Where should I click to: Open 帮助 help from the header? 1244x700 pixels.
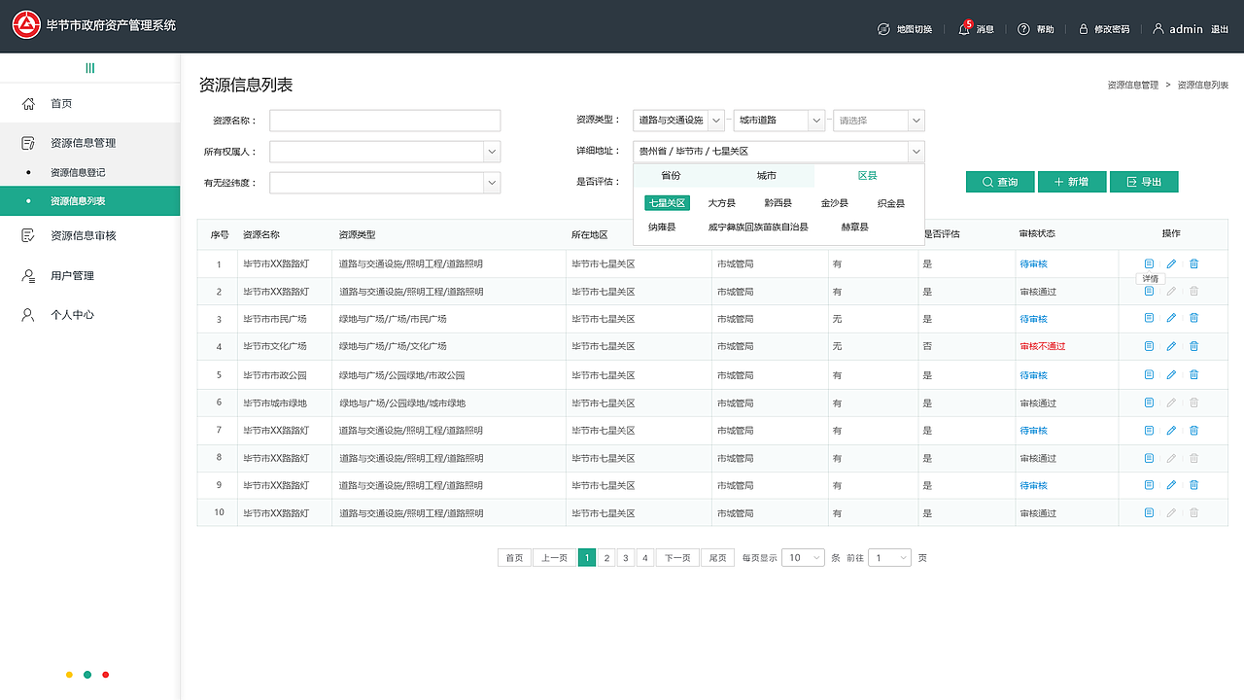point(1036,29)
